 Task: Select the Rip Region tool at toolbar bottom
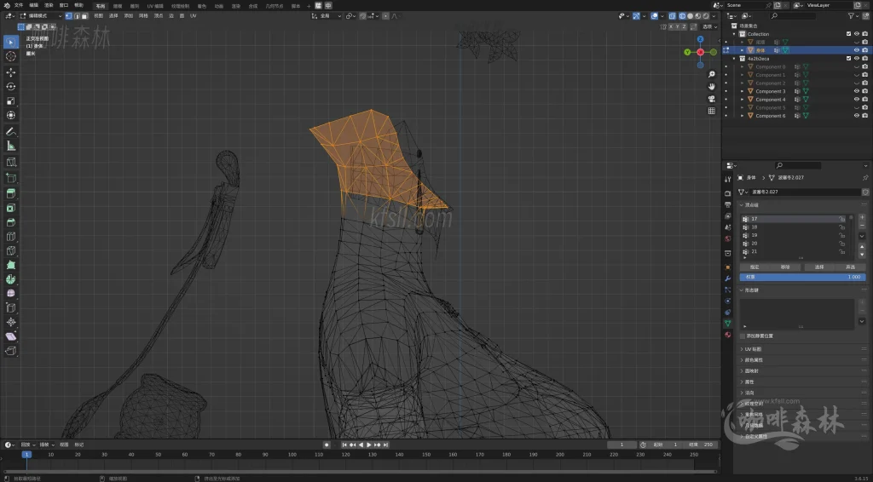[x=10, y=351]
